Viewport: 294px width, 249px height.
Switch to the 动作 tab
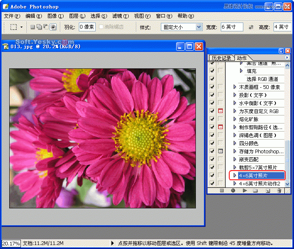pos(242,58)
